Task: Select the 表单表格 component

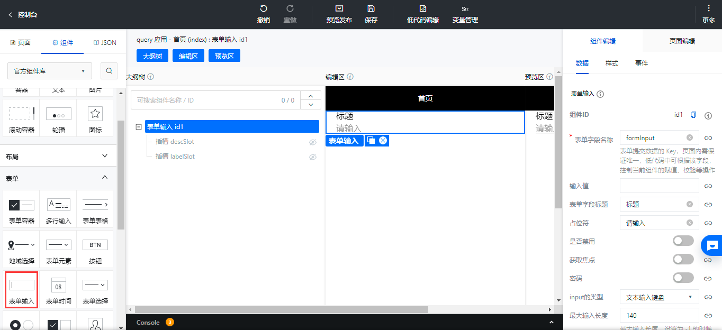Action: 95,210
